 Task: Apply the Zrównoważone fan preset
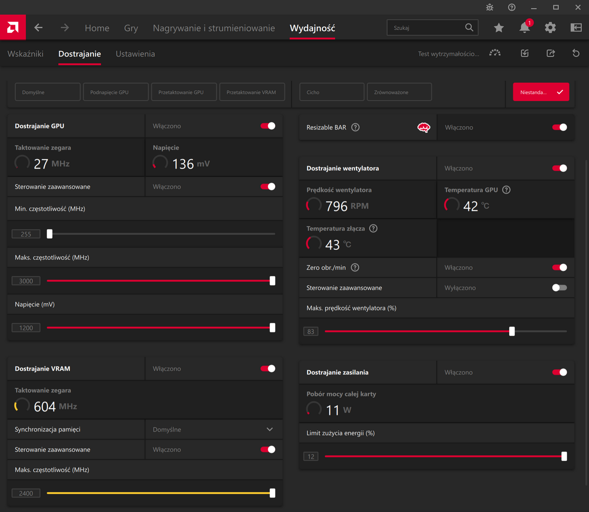399,91
